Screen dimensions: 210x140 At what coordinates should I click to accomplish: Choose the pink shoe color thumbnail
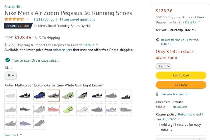point(53,109)
